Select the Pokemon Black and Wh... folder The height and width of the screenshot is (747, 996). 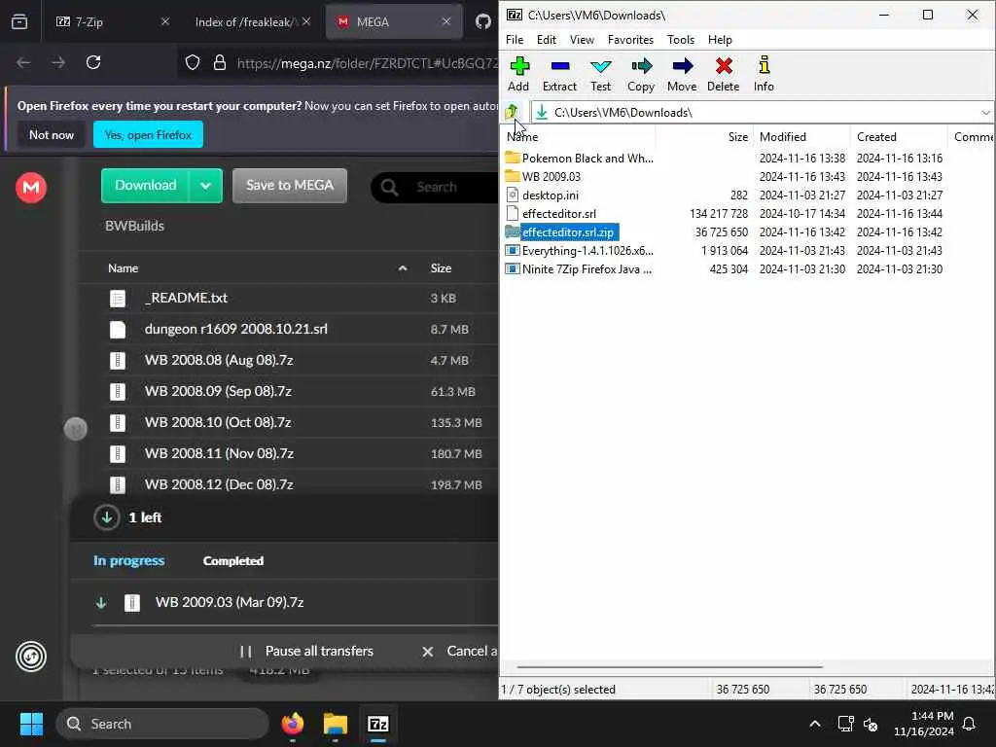click(580, 159)
